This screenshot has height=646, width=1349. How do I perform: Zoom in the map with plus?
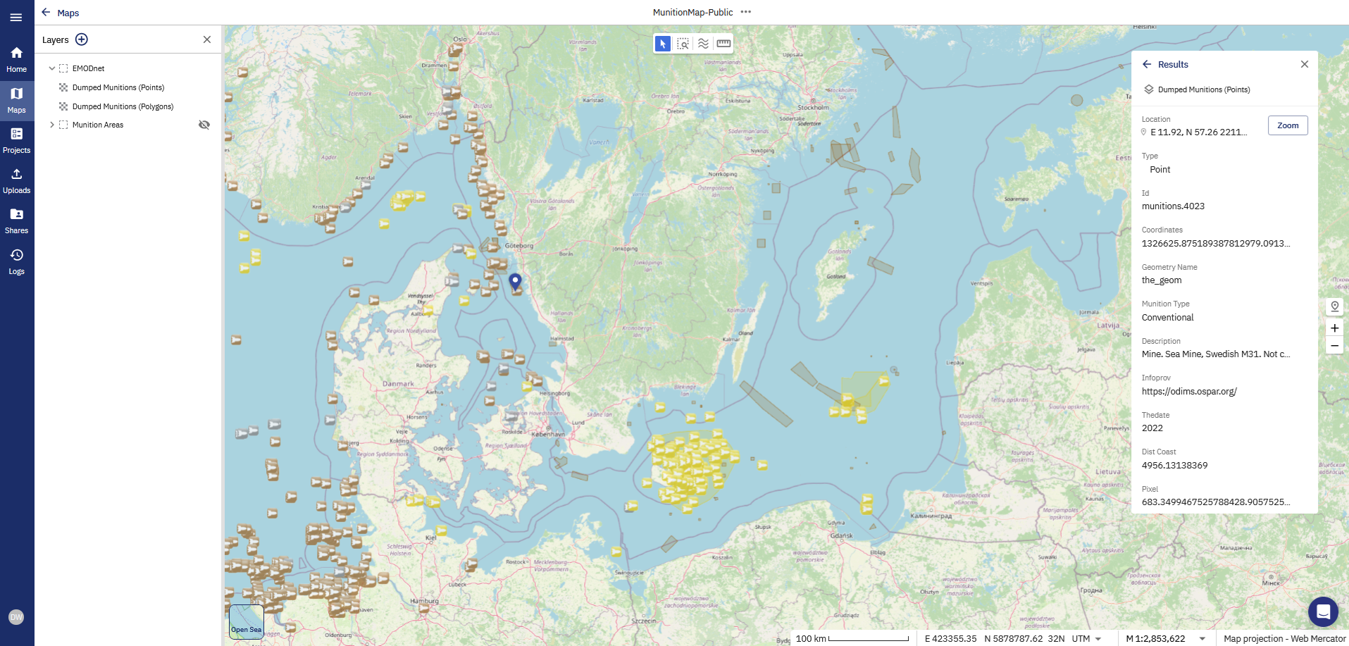pos(1334,328)
